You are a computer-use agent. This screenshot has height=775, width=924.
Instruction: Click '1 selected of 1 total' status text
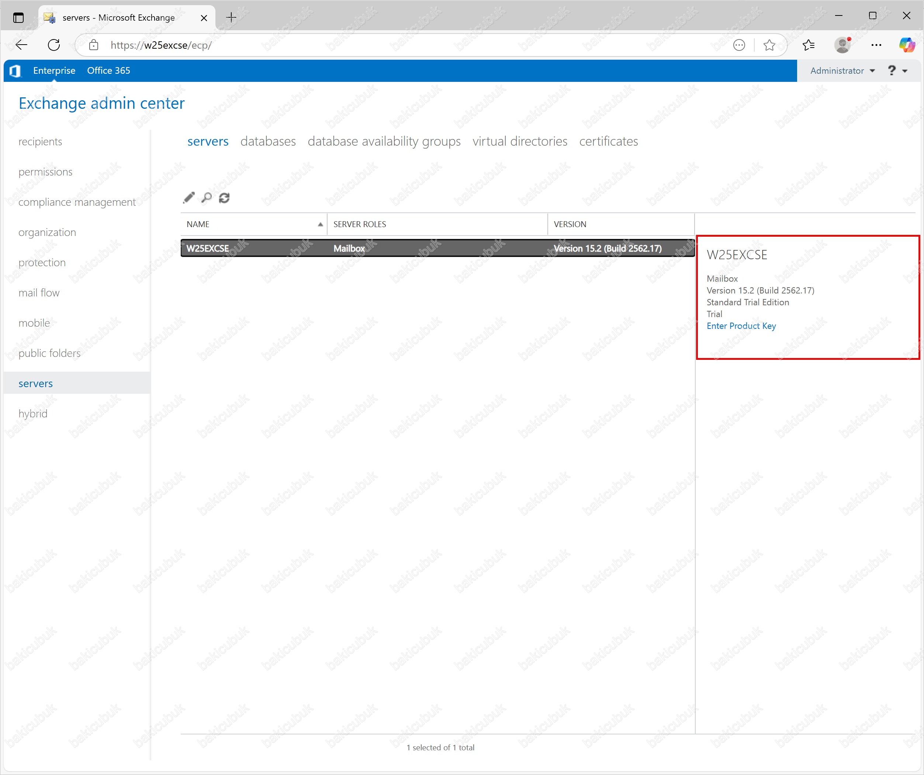click(x=440, y=747)
